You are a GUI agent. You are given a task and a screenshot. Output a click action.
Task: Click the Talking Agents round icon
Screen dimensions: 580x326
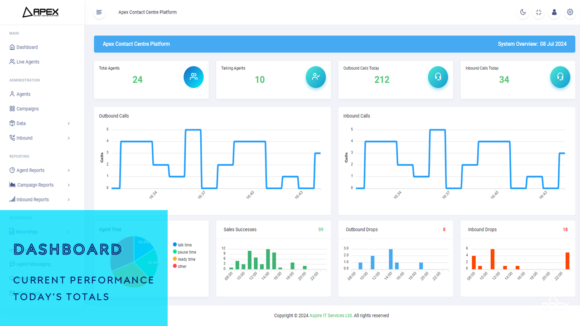[x=316, y=77]
